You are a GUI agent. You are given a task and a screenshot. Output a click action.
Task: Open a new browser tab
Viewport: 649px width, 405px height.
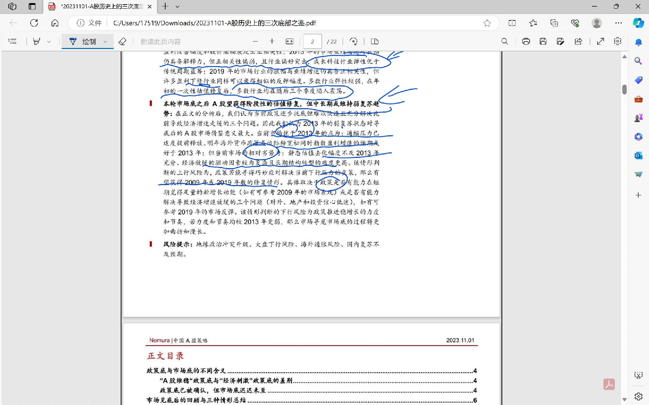click(165, 6)
